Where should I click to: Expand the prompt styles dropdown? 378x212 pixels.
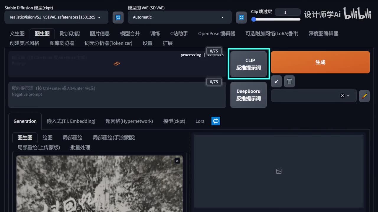[348, 96]
